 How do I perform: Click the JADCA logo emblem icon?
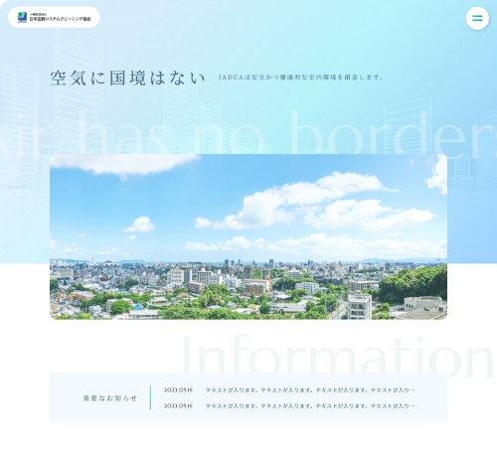pos(22,17)
